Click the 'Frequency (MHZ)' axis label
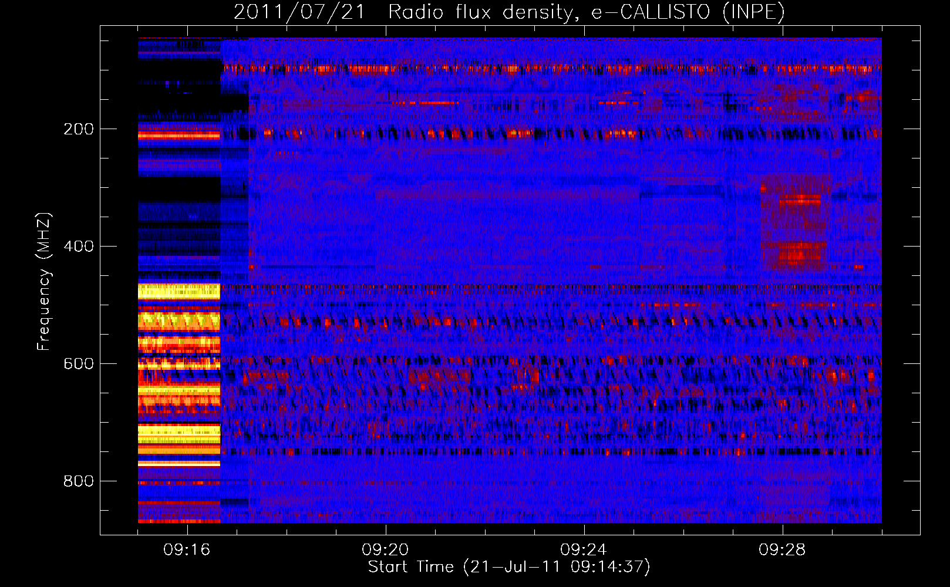The width and height of the screenshot is (950, 587). tap(44, 282)
